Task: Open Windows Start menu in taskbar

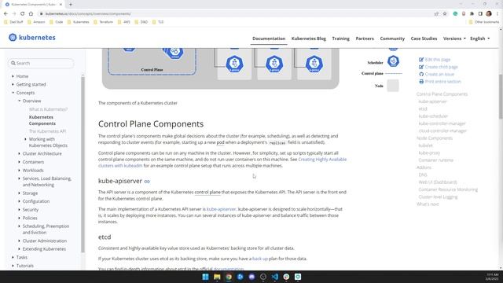Action: 205,277
